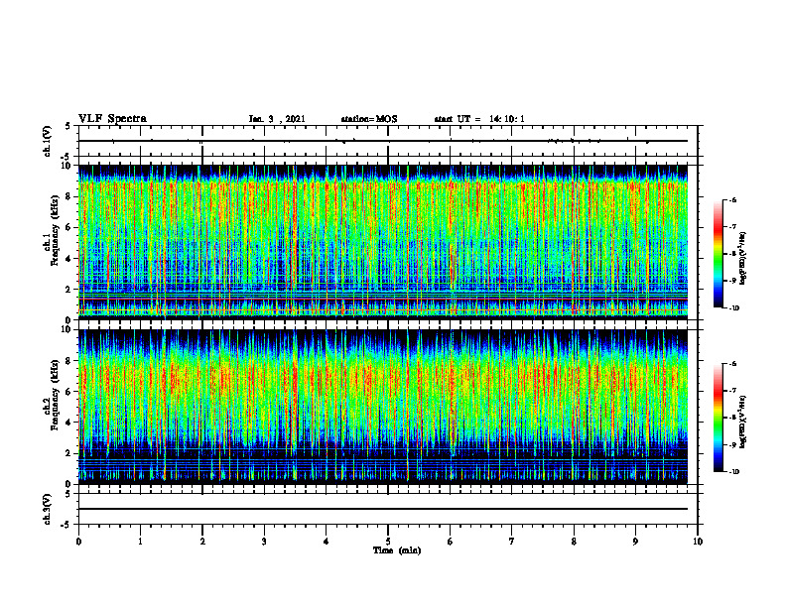786x607 pixels.
Task: Select the date text "Jan. 3 , 2021"
Action: click(x=277, y=119)
